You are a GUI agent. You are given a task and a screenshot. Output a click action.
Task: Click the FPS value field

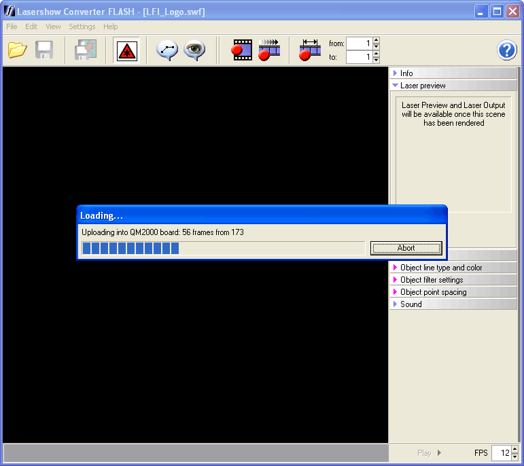[502, 453]
